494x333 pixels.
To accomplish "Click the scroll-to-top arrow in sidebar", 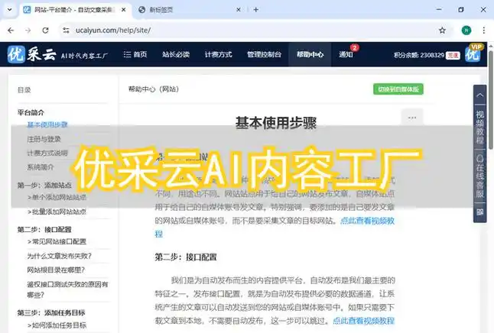I will (479, 95).
